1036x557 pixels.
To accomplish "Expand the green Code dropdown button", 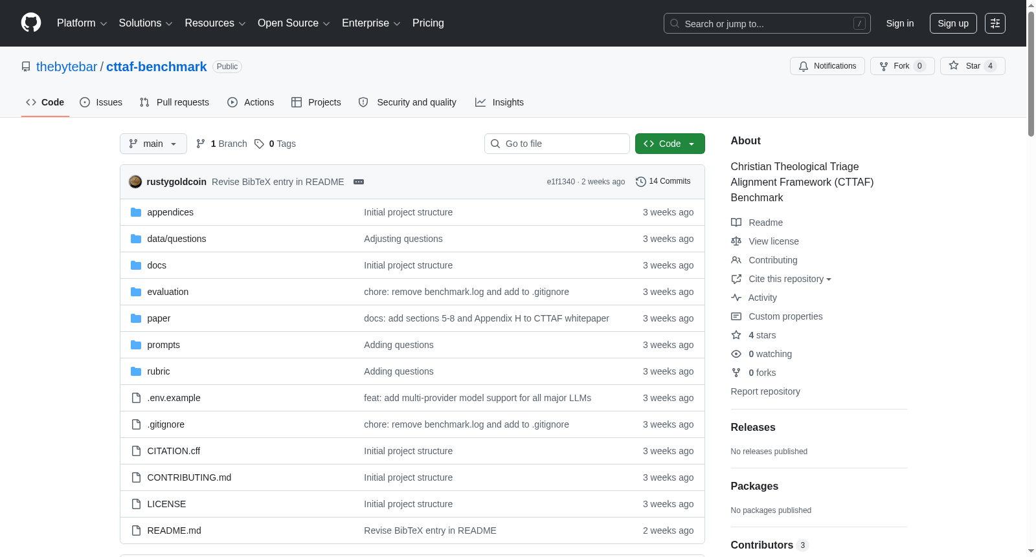I will [670, 144].
